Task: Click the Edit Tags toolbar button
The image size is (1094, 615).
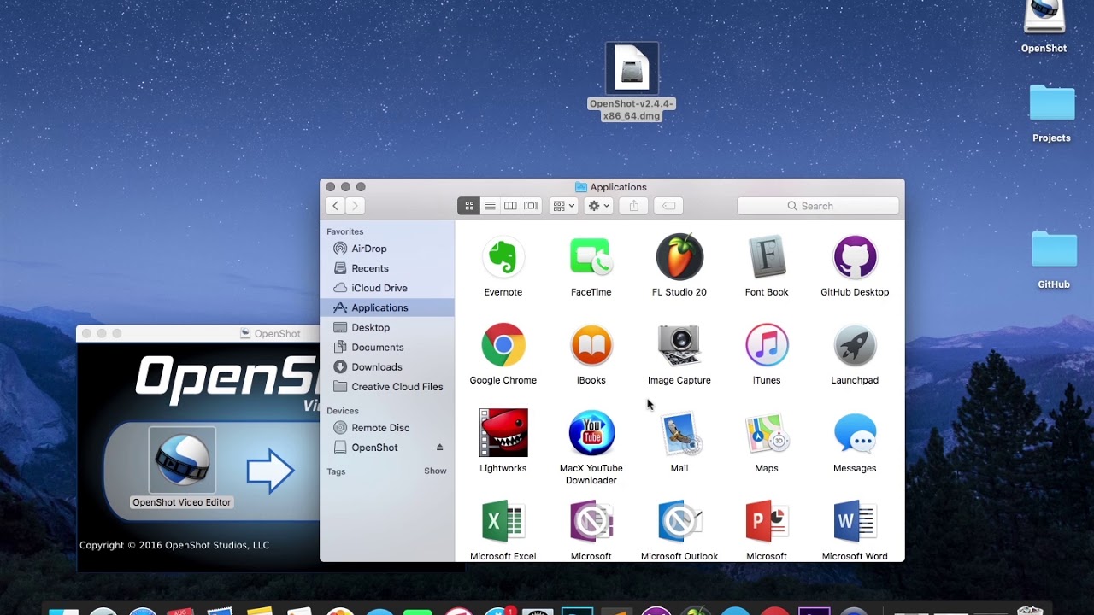Action: pyautogui.click(x=669, y=206)
